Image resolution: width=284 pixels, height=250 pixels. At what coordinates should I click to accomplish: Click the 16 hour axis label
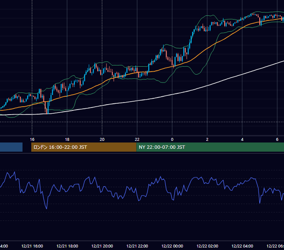coord(32,140)
